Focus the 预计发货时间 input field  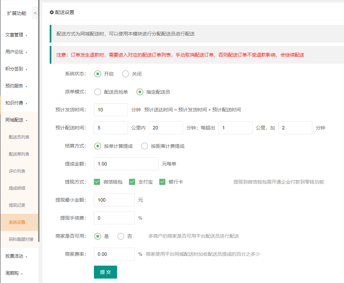point(111,110)
